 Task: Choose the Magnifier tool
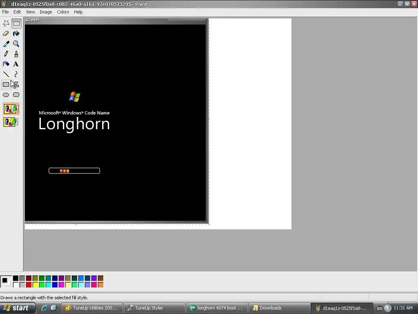coord(16,43)
